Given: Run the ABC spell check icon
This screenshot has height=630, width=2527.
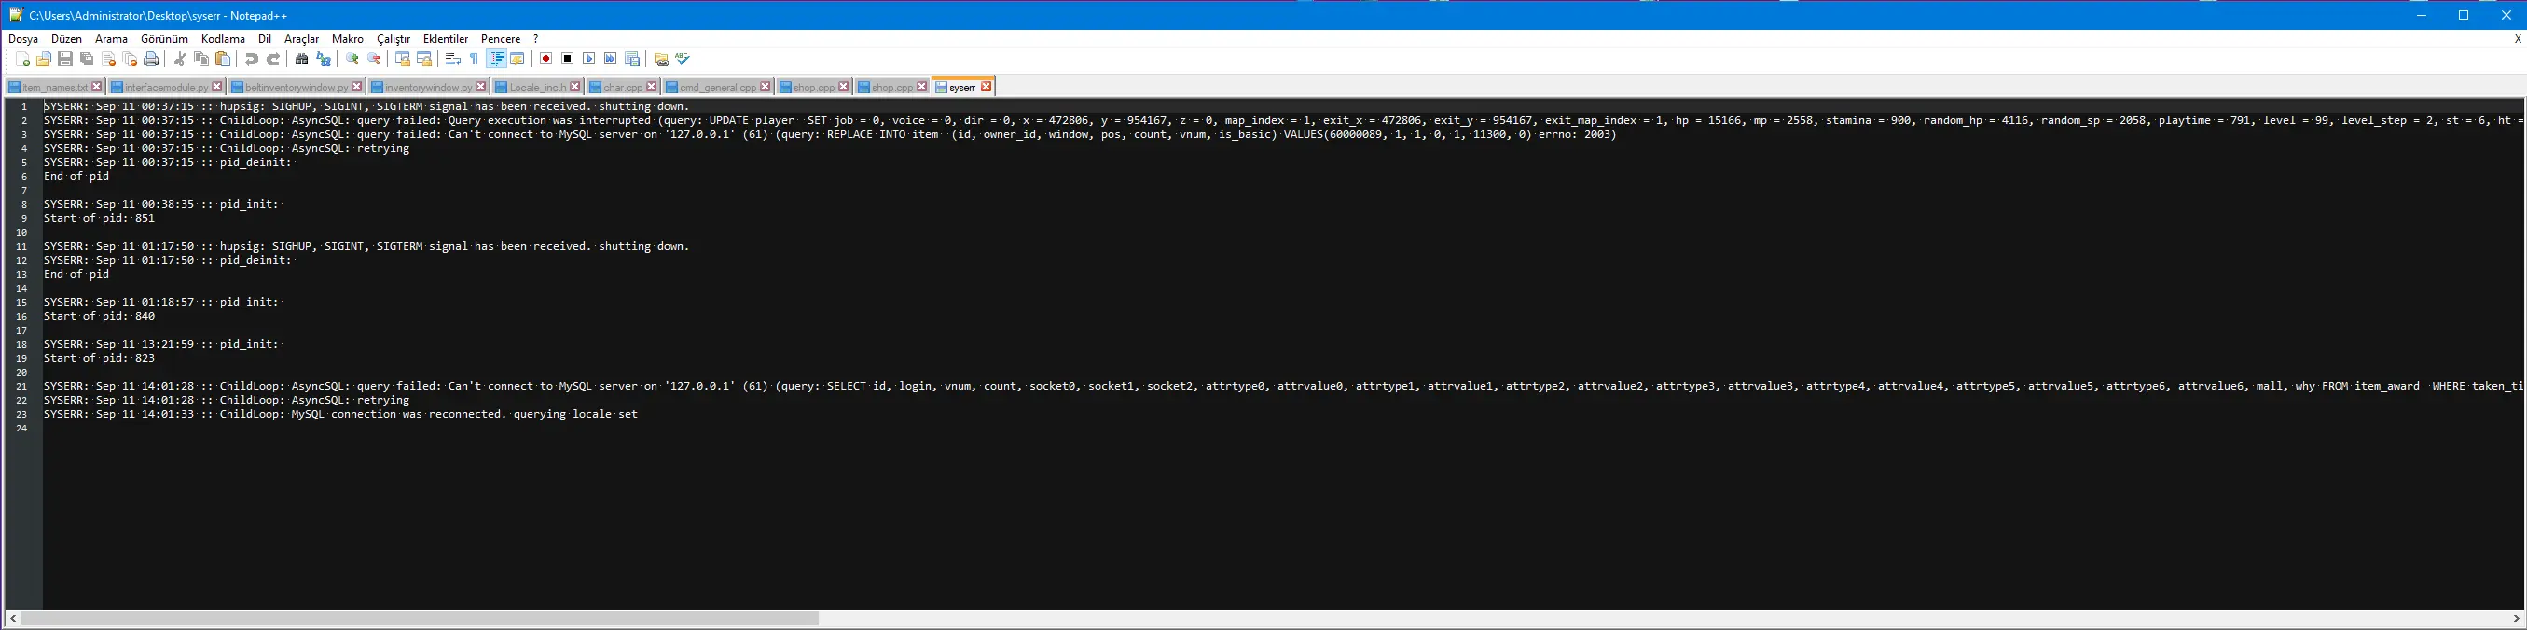Looking at the screenshot, I should (x=683, y=60).
